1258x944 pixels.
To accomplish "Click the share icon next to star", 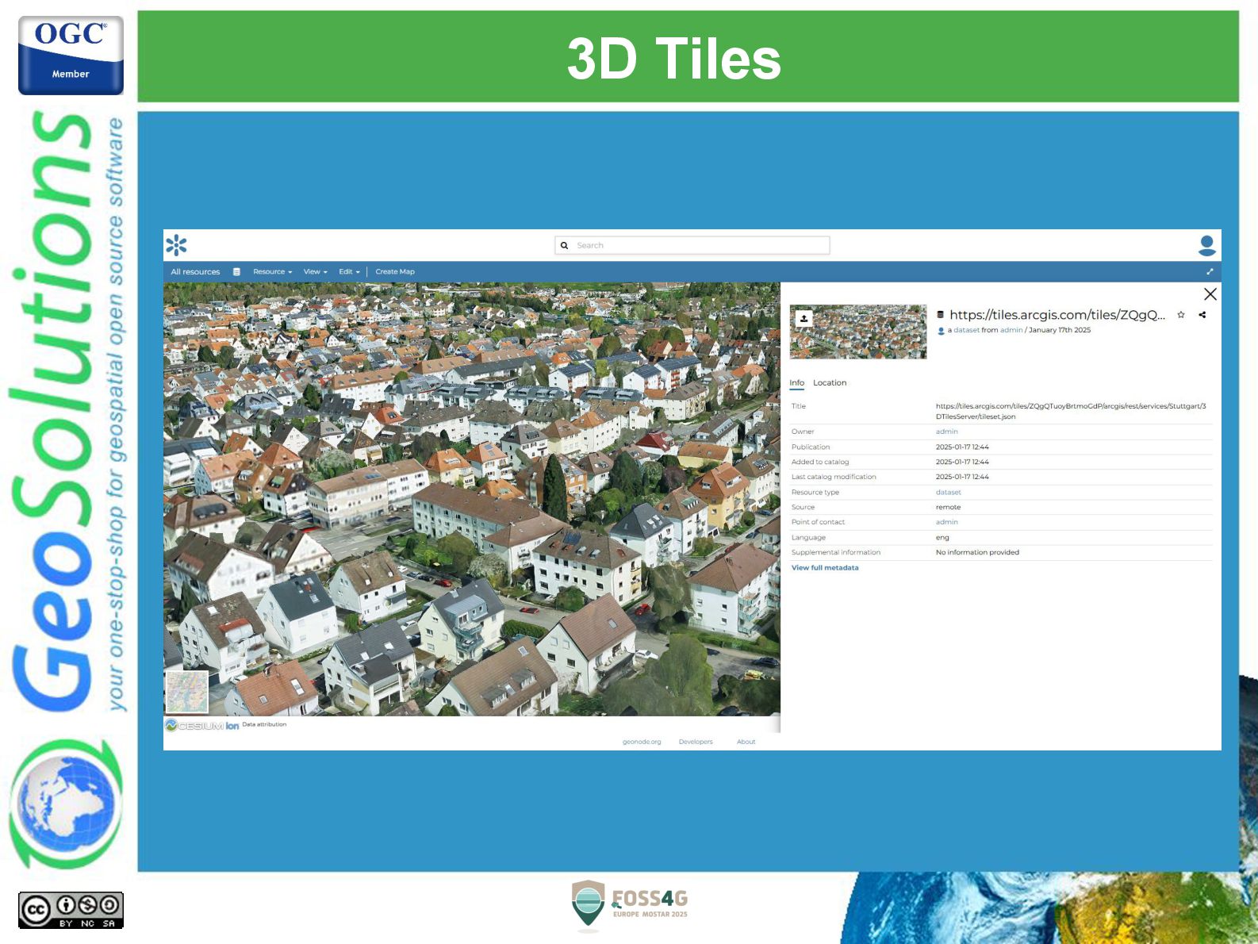I will click(x=1202, y=315).
